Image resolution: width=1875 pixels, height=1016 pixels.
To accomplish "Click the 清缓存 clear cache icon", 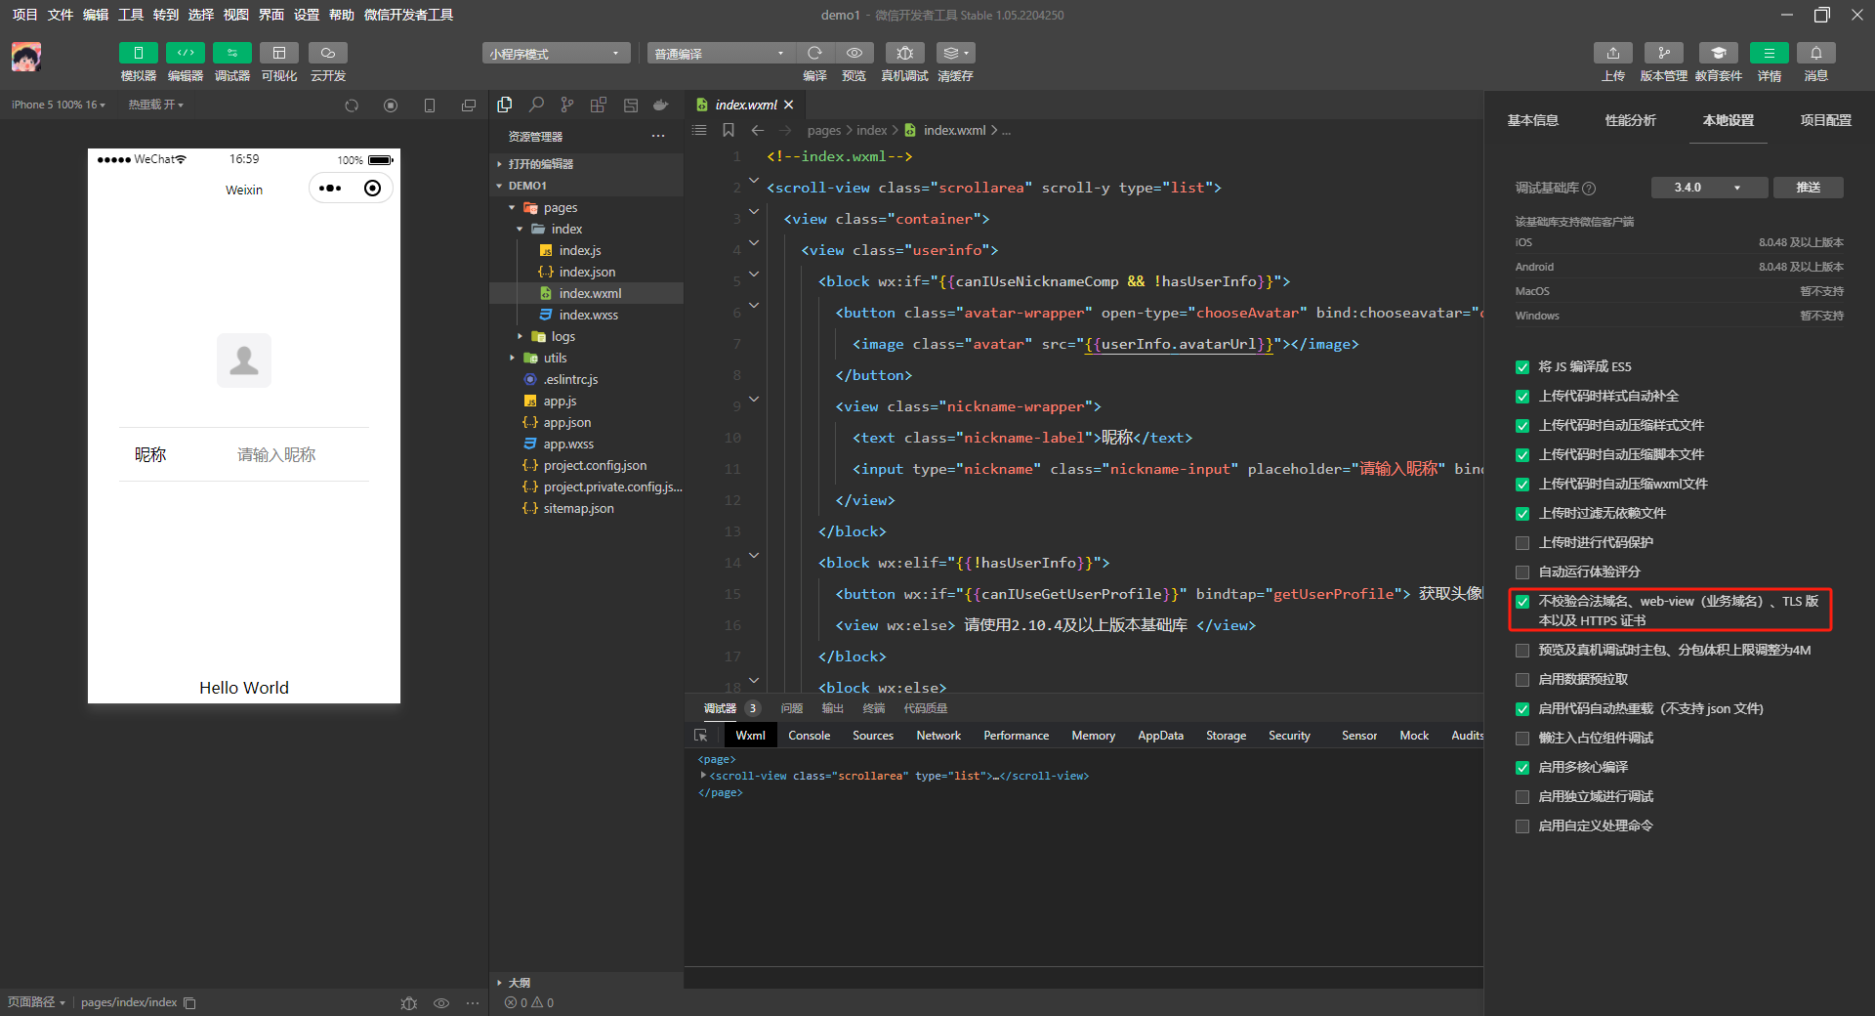I will (955, 53).
